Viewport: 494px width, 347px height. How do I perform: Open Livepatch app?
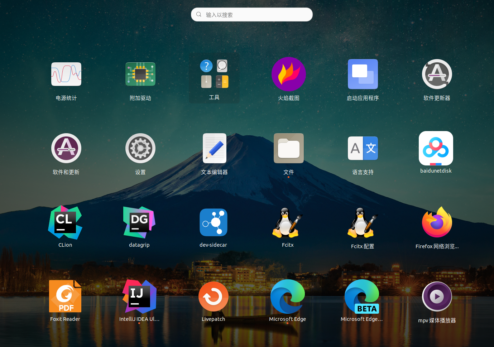click(x=214, y=297)
